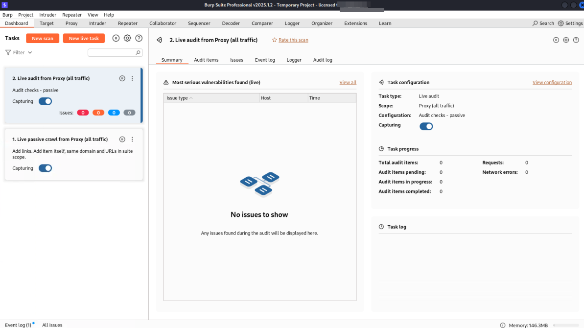Click gray info issues badge
Viewport: 584px width, 328px height.
[x=129, y=113]
